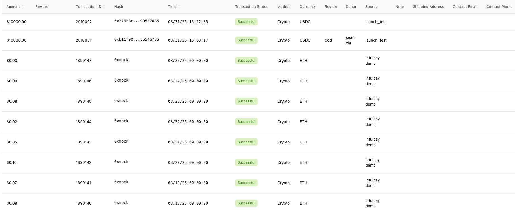The width and height of the screenshot is (515, 213).
Task: Open hash 0xb11f90...c5546785
Action: pos(136,40)
